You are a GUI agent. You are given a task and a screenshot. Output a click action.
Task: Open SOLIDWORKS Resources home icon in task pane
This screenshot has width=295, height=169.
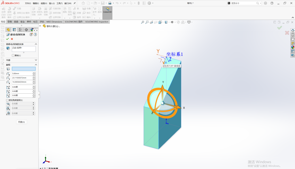tap(293, 31)
